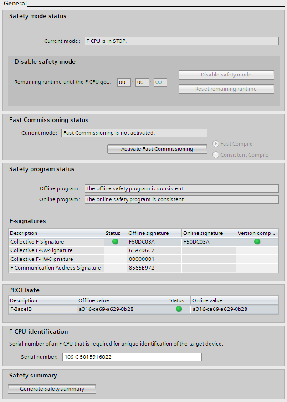
Task: Click green version comparison icon for Collective F-Signature
Action: coord(257,241)
